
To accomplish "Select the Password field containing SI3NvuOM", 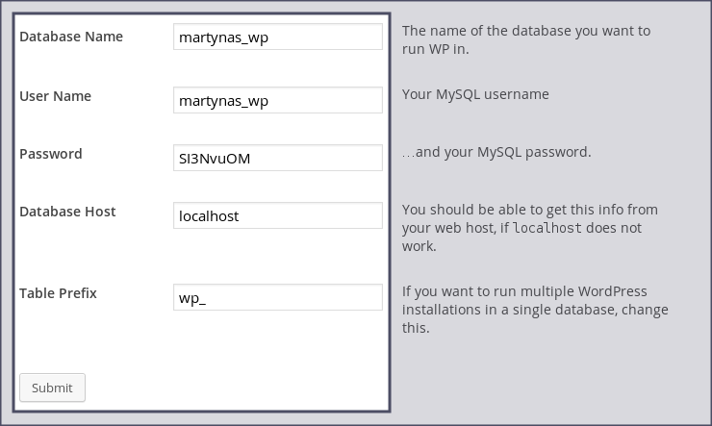I will click(x=277, y=158).
